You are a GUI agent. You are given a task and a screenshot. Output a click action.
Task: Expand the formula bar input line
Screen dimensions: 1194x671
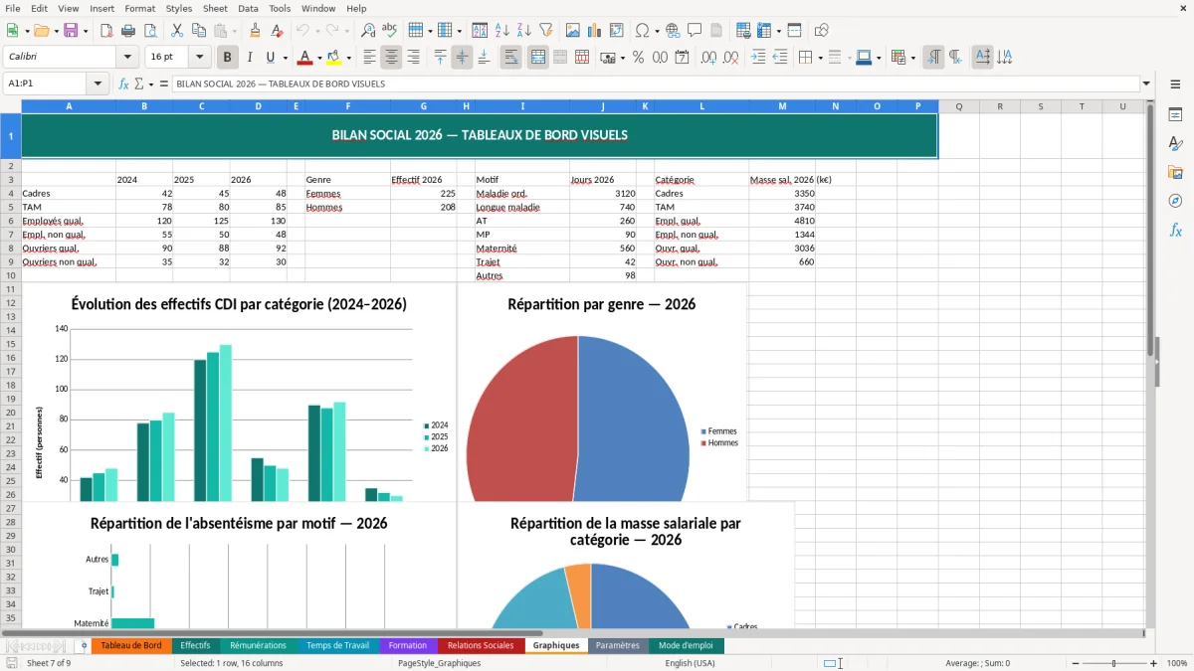pos(1146,84)
